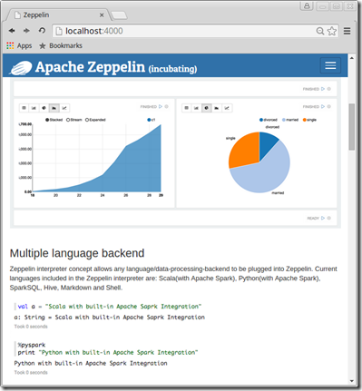Select table view in left chart paragraph
This screenshot has height=391, width=362.
pyautogui.click(x=24, y=108)
